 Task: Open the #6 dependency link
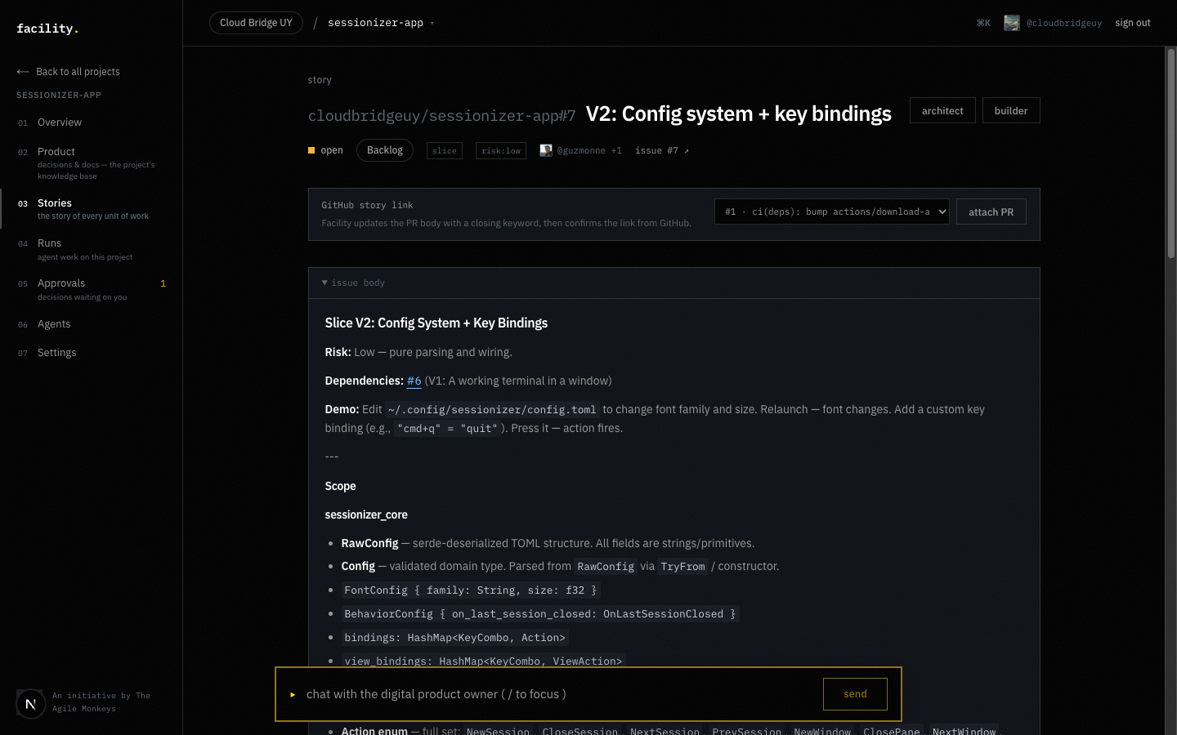tap(414, 381)
